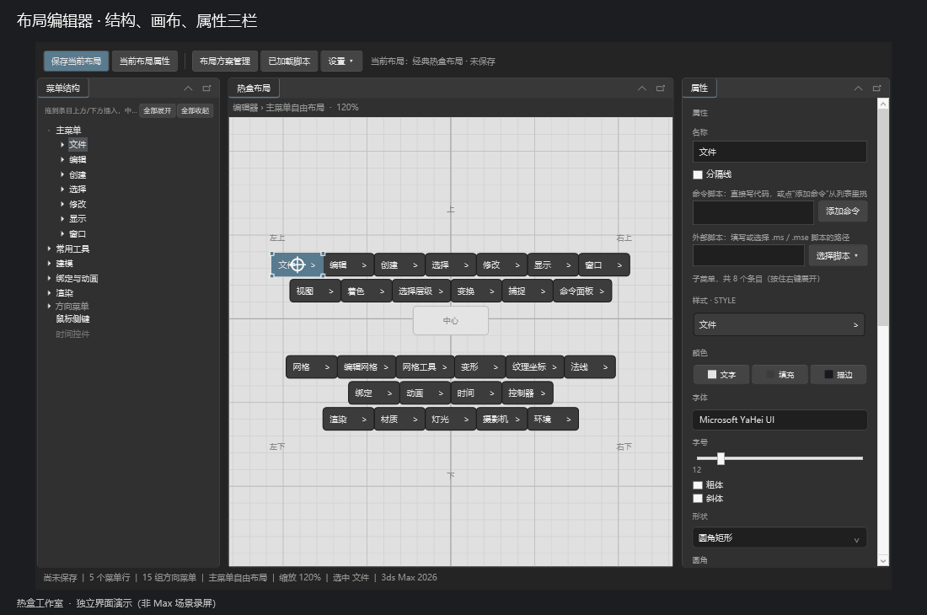Collapse the 热盒布局 panel with caret icon
This screenshot has height=615, width=927.
pos(642,88)
